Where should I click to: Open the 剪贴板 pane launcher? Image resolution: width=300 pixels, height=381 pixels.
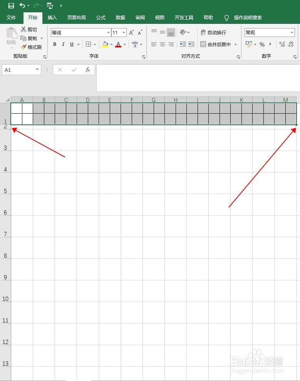point(45,57)
